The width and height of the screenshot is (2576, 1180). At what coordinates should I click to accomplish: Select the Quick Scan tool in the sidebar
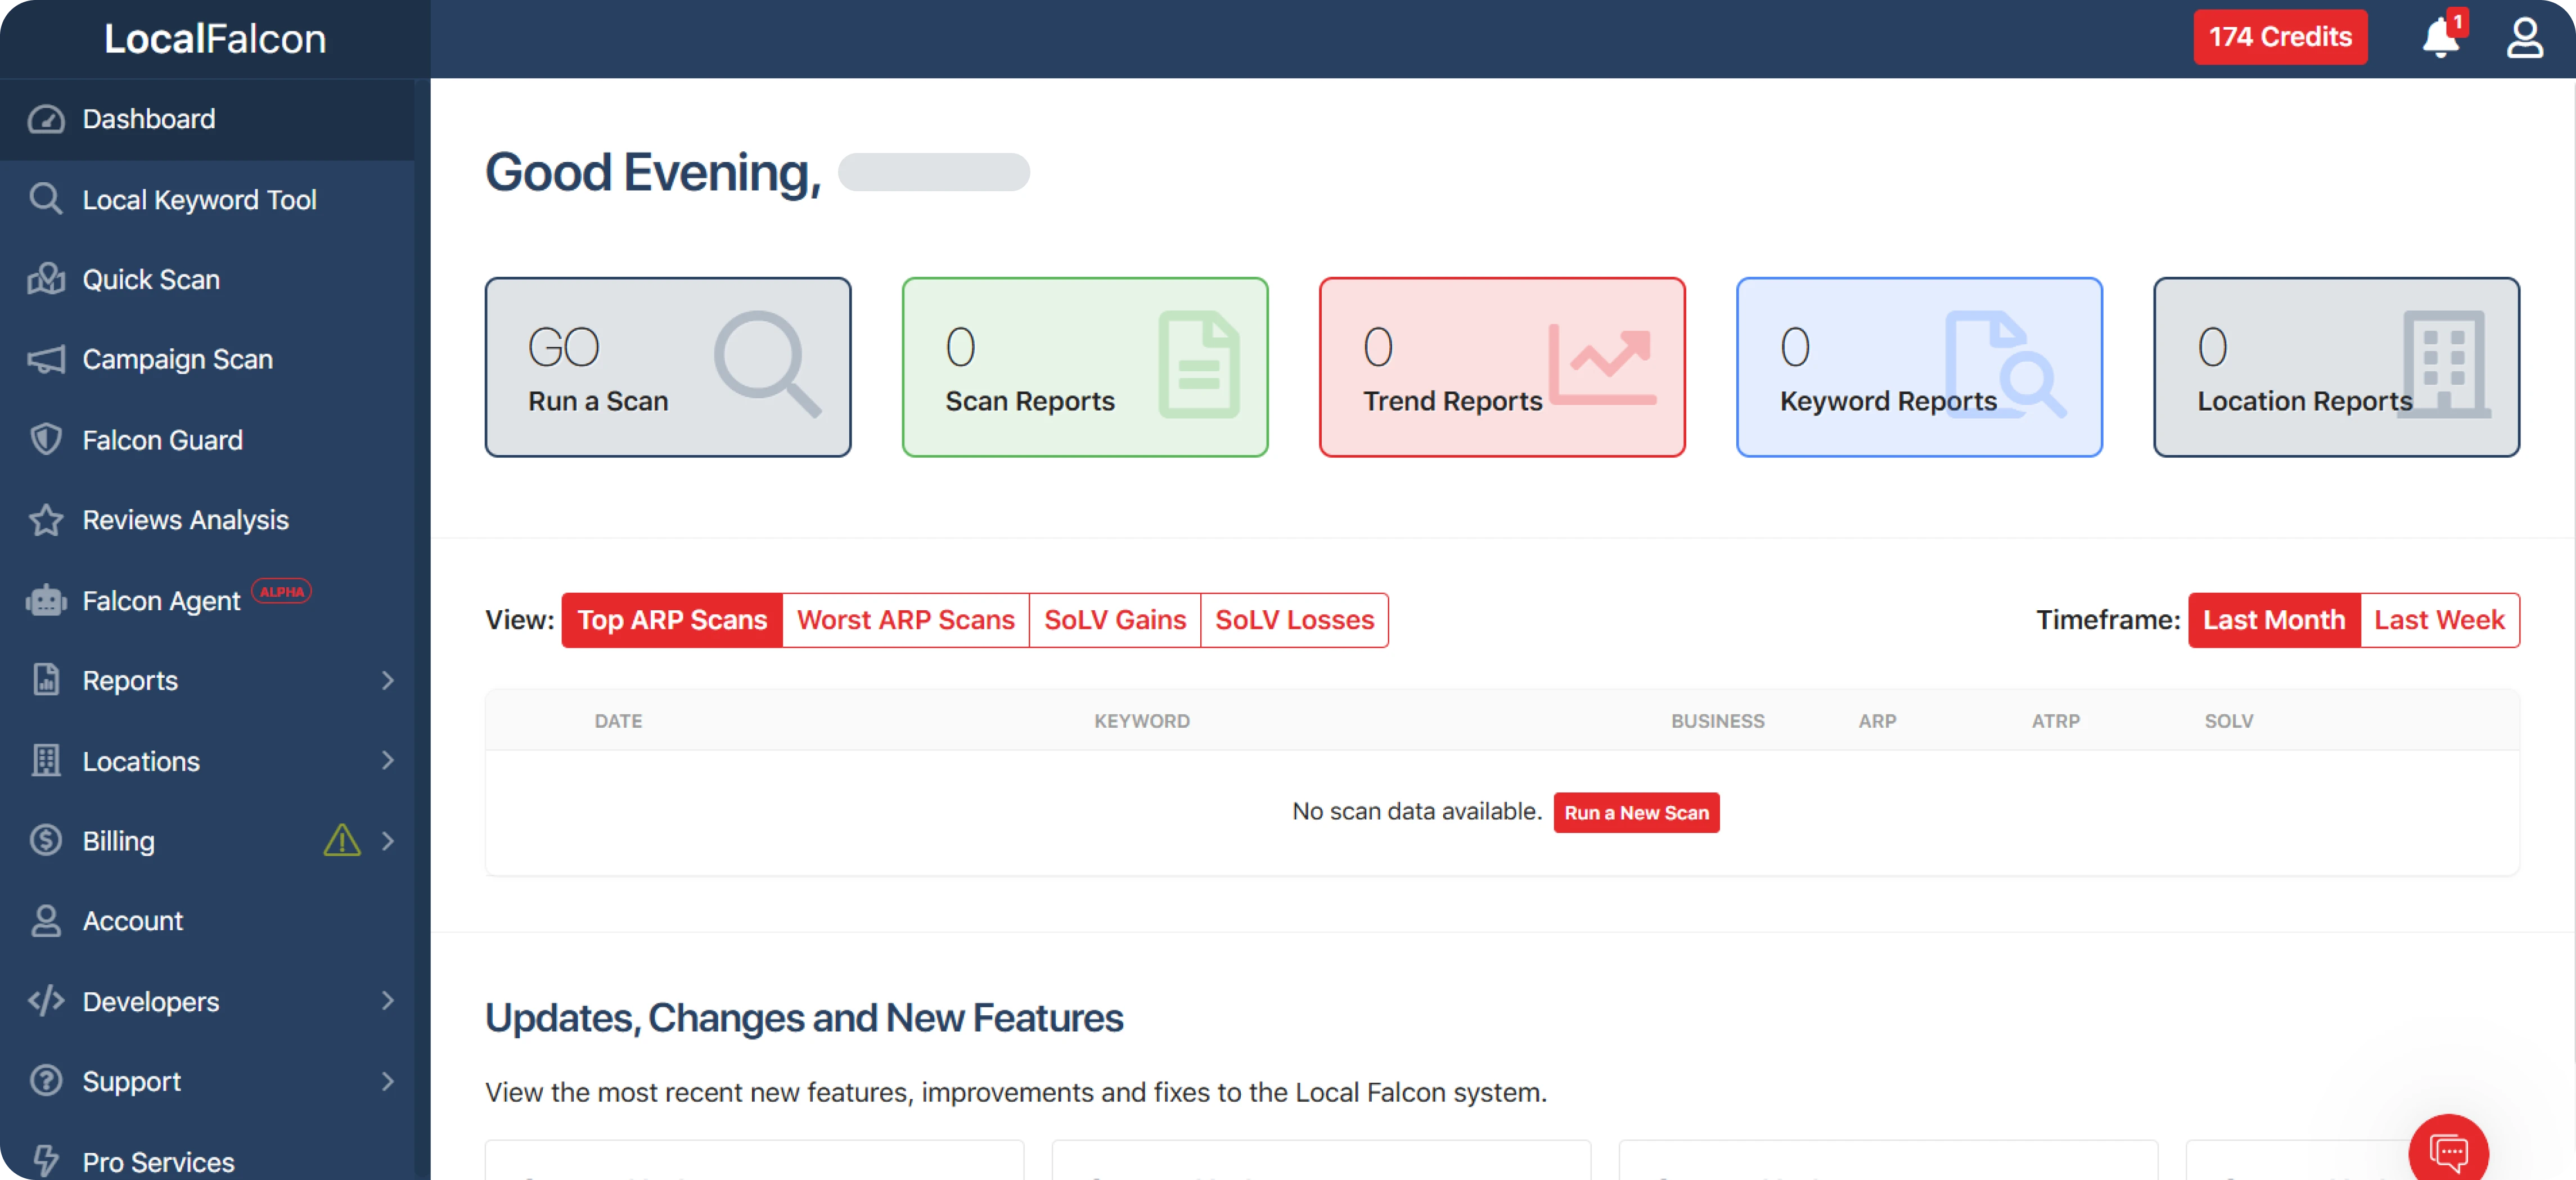click(150, 279)
